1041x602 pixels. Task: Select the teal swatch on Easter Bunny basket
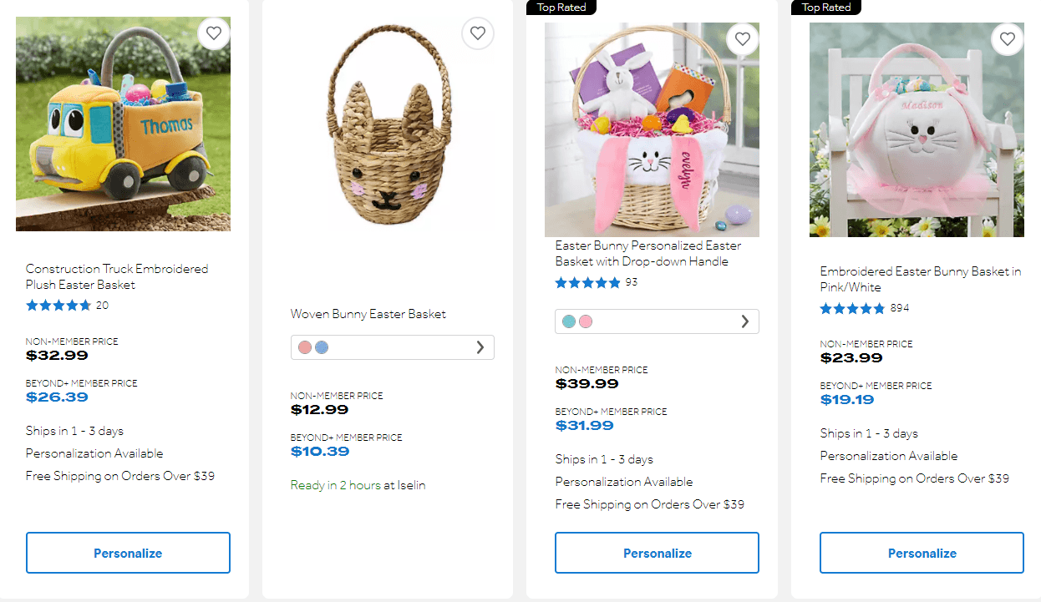567,321
